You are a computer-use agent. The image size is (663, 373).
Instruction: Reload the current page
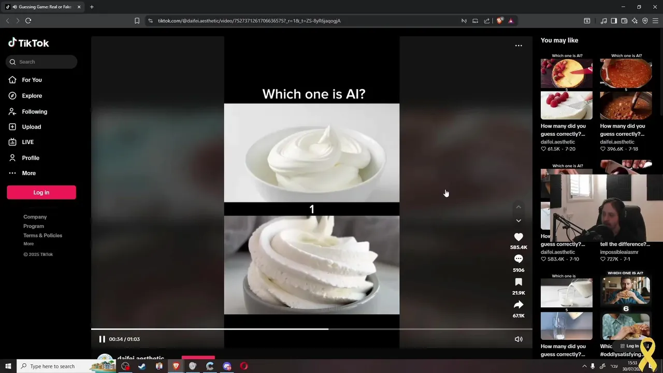click(28, 21)
